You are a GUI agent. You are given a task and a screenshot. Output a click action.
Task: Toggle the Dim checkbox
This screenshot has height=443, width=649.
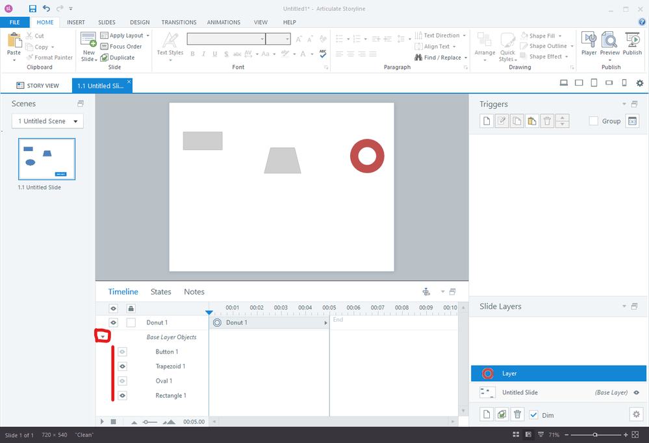coord(533,415)
